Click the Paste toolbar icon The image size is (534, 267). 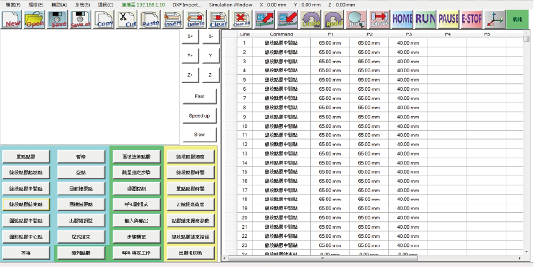pyautogui.click(x=150, y=20)
